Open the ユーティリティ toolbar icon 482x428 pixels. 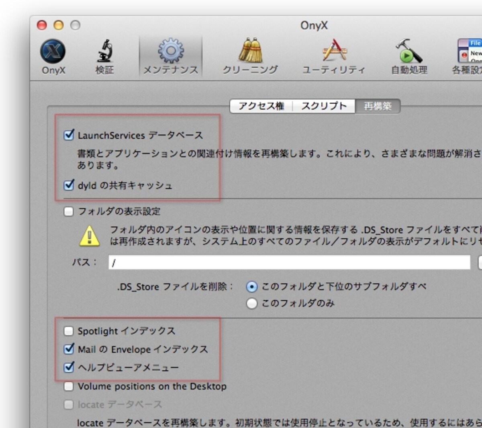pos(334,51)
